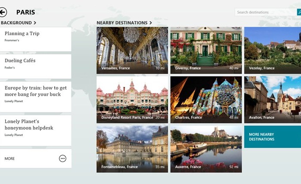This screenshot has width=301, height=184.
Task: Select the Auxerre, France thumbnail
Action: (206, 149)
